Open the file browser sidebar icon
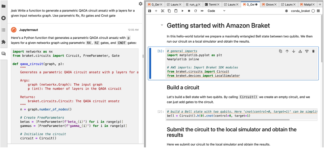 [4, 6]
